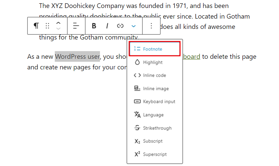The width and height of the screenshot is (279, 166).
Task: Click the text 'ever since. Located in Gotham'
Action: tap(206, 16)
